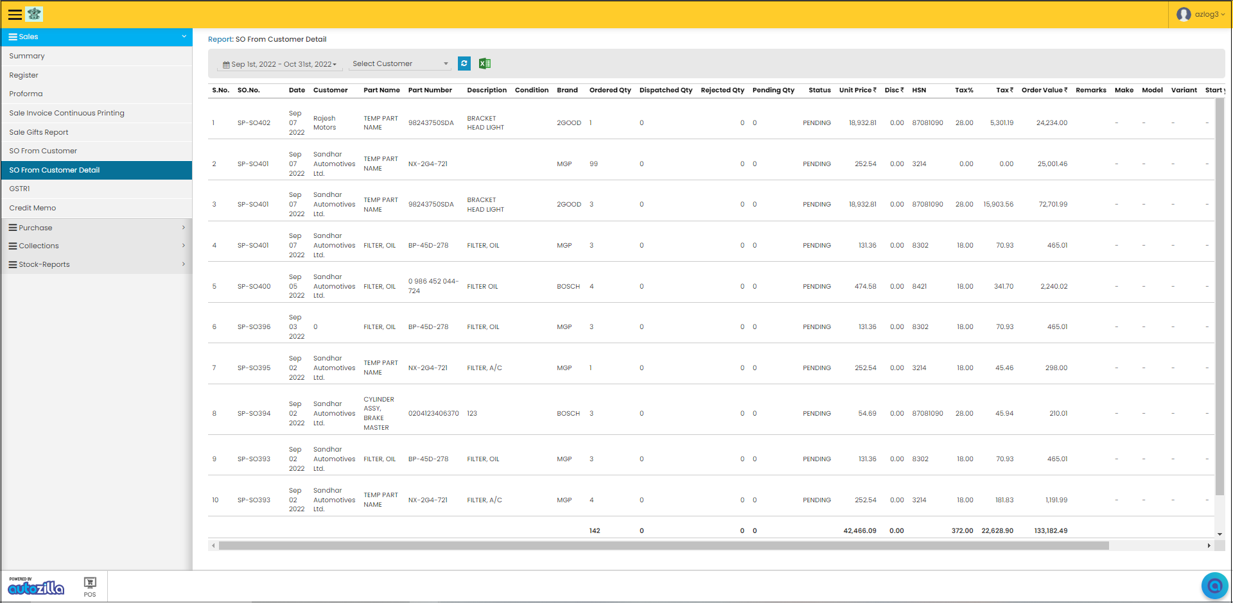This screenshot has height=603, width=1233.
Task: Click order value 2,240.02
Action: pos(1054,287)
